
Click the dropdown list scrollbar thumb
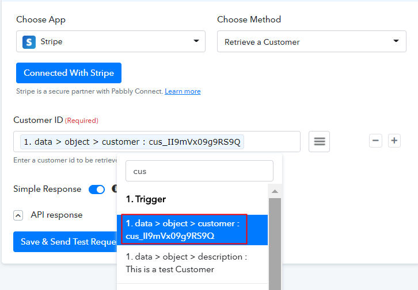pyautogui.click(x=275, y=243)
